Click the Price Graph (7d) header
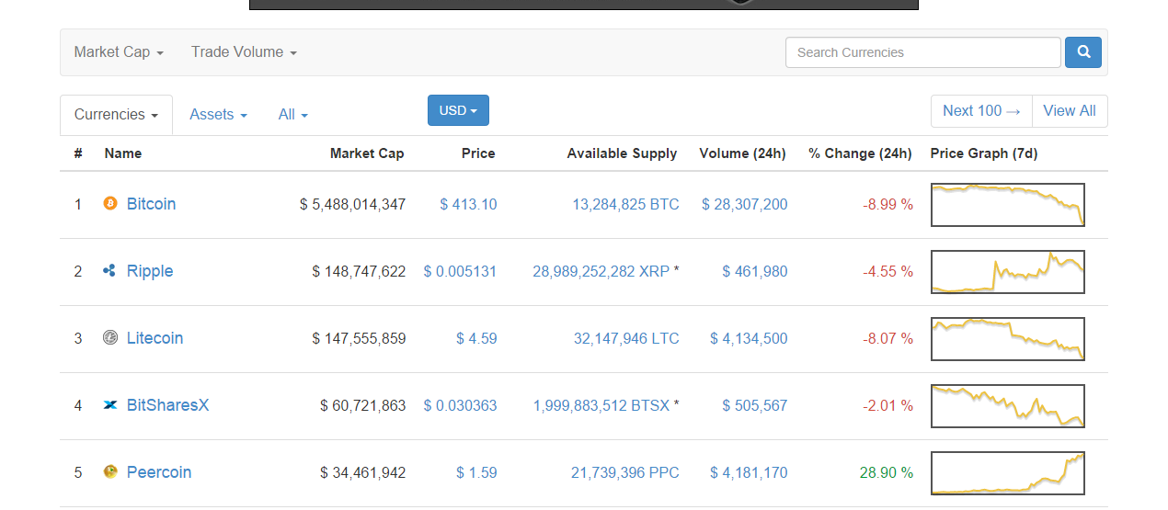The height and width of the screenshot is (510, 1168). coord(984,153)
